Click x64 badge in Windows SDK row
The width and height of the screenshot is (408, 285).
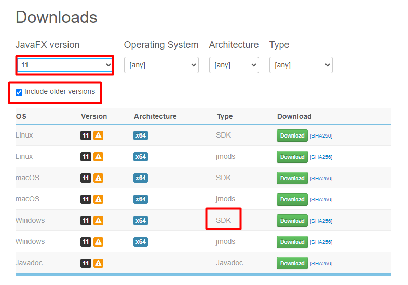point(141,221)
